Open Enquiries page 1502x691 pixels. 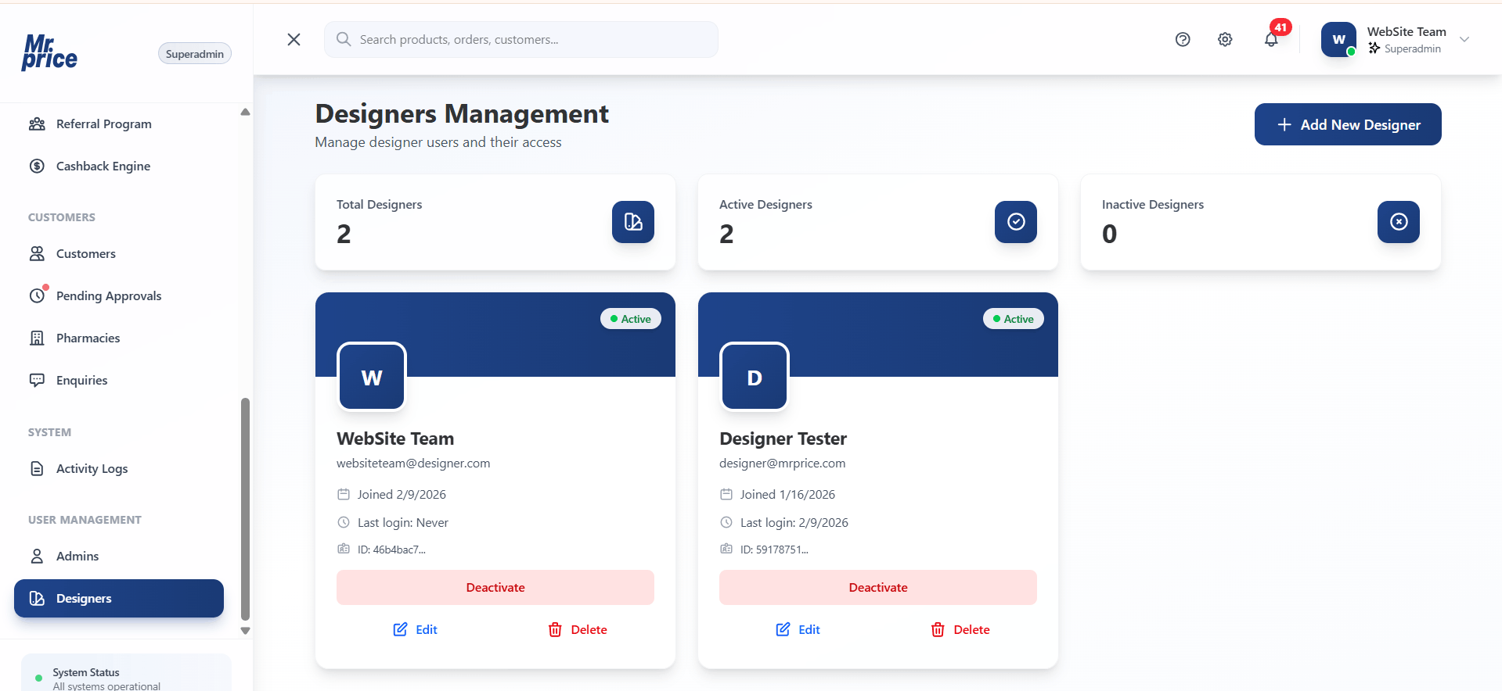[119, 380]
